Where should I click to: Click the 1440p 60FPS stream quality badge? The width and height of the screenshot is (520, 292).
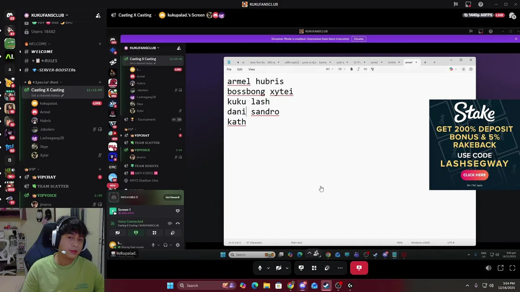point(479,15)
